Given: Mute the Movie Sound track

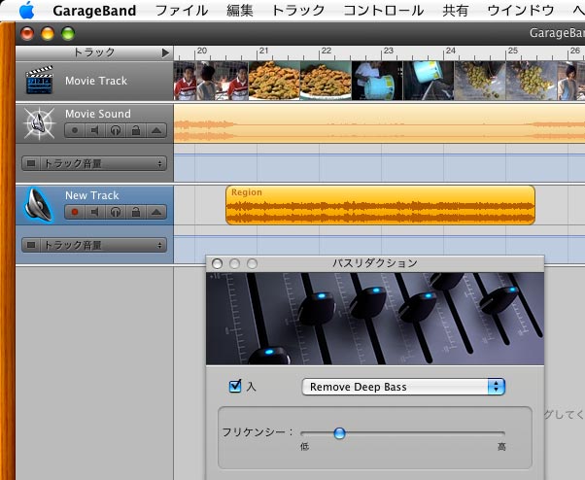Looking at the screenshot, I should [95, 130].
